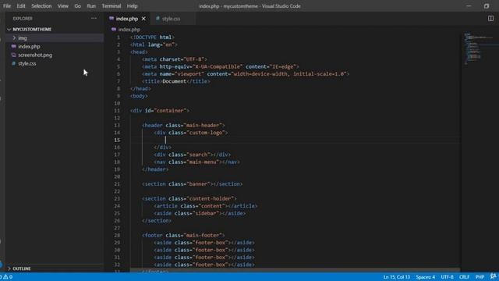The width and height of the screenshot is (499, 281).
Task: Open feedback icon in status bar
Action: [x=494, y=276]
